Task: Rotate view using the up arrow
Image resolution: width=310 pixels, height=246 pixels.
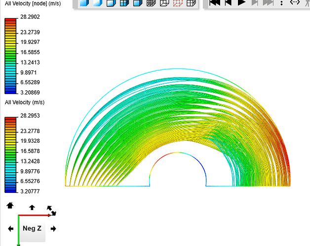Action: 32,208
